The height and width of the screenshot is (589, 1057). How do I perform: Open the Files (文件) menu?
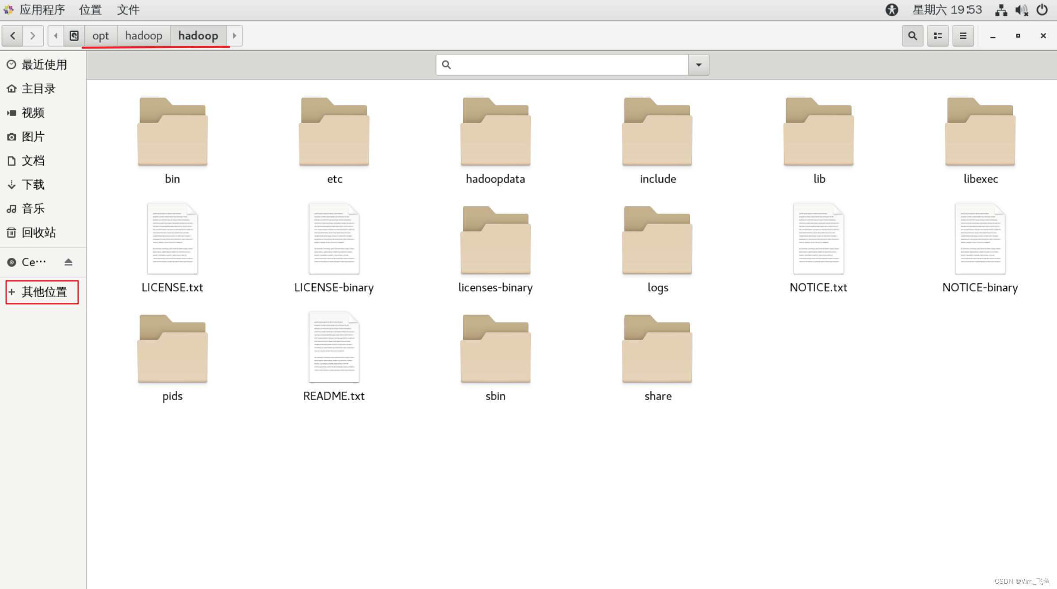tap(128, 10)
